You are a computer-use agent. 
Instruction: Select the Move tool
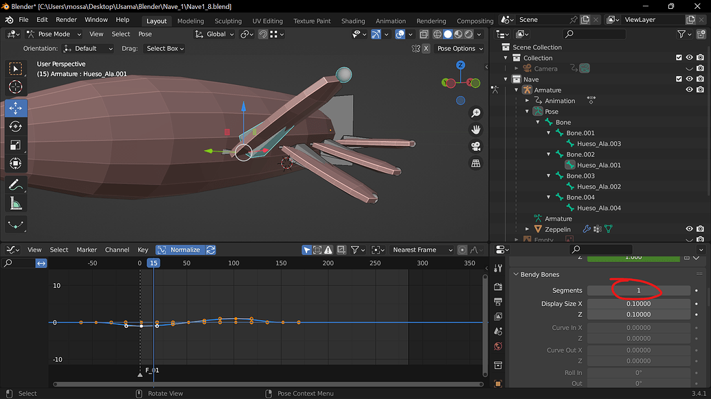[15, 108]
